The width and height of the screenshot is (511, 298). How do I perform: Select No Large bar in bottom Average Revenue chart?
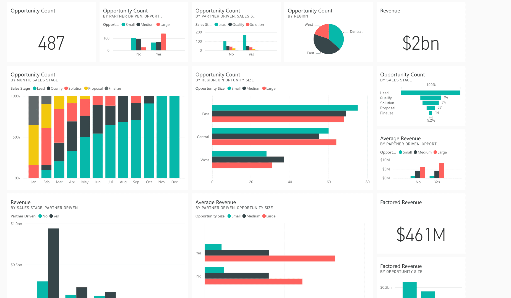tap(254, 281)
